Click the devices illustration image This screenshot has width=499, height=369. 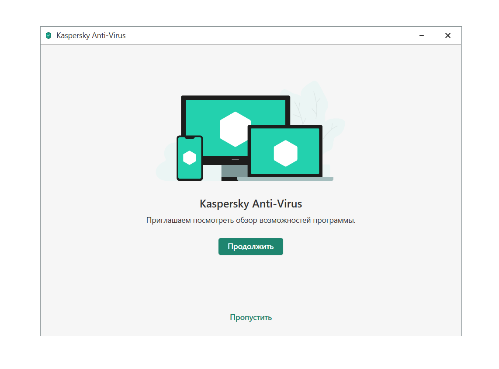250,131
